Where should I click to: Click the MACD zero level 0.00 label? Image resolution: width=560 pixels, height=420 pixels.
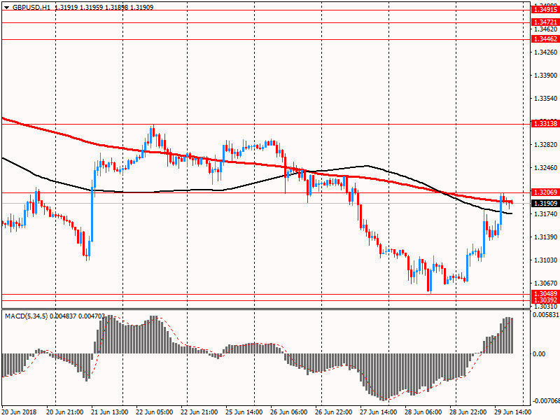point(539,353)
